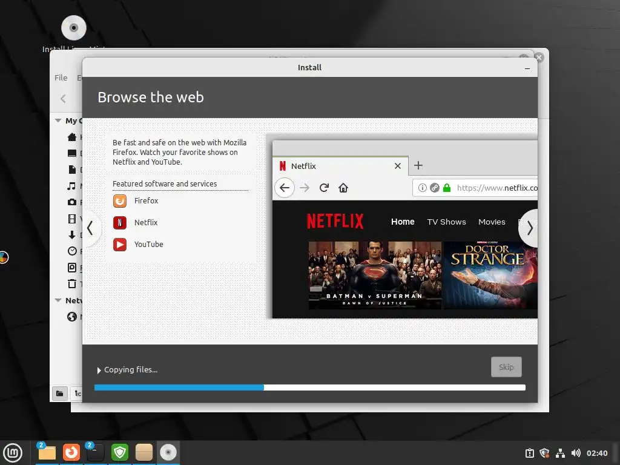Screen dimensions: 620x465
Task: Show places view button in file manager
Action: point(60,394)
